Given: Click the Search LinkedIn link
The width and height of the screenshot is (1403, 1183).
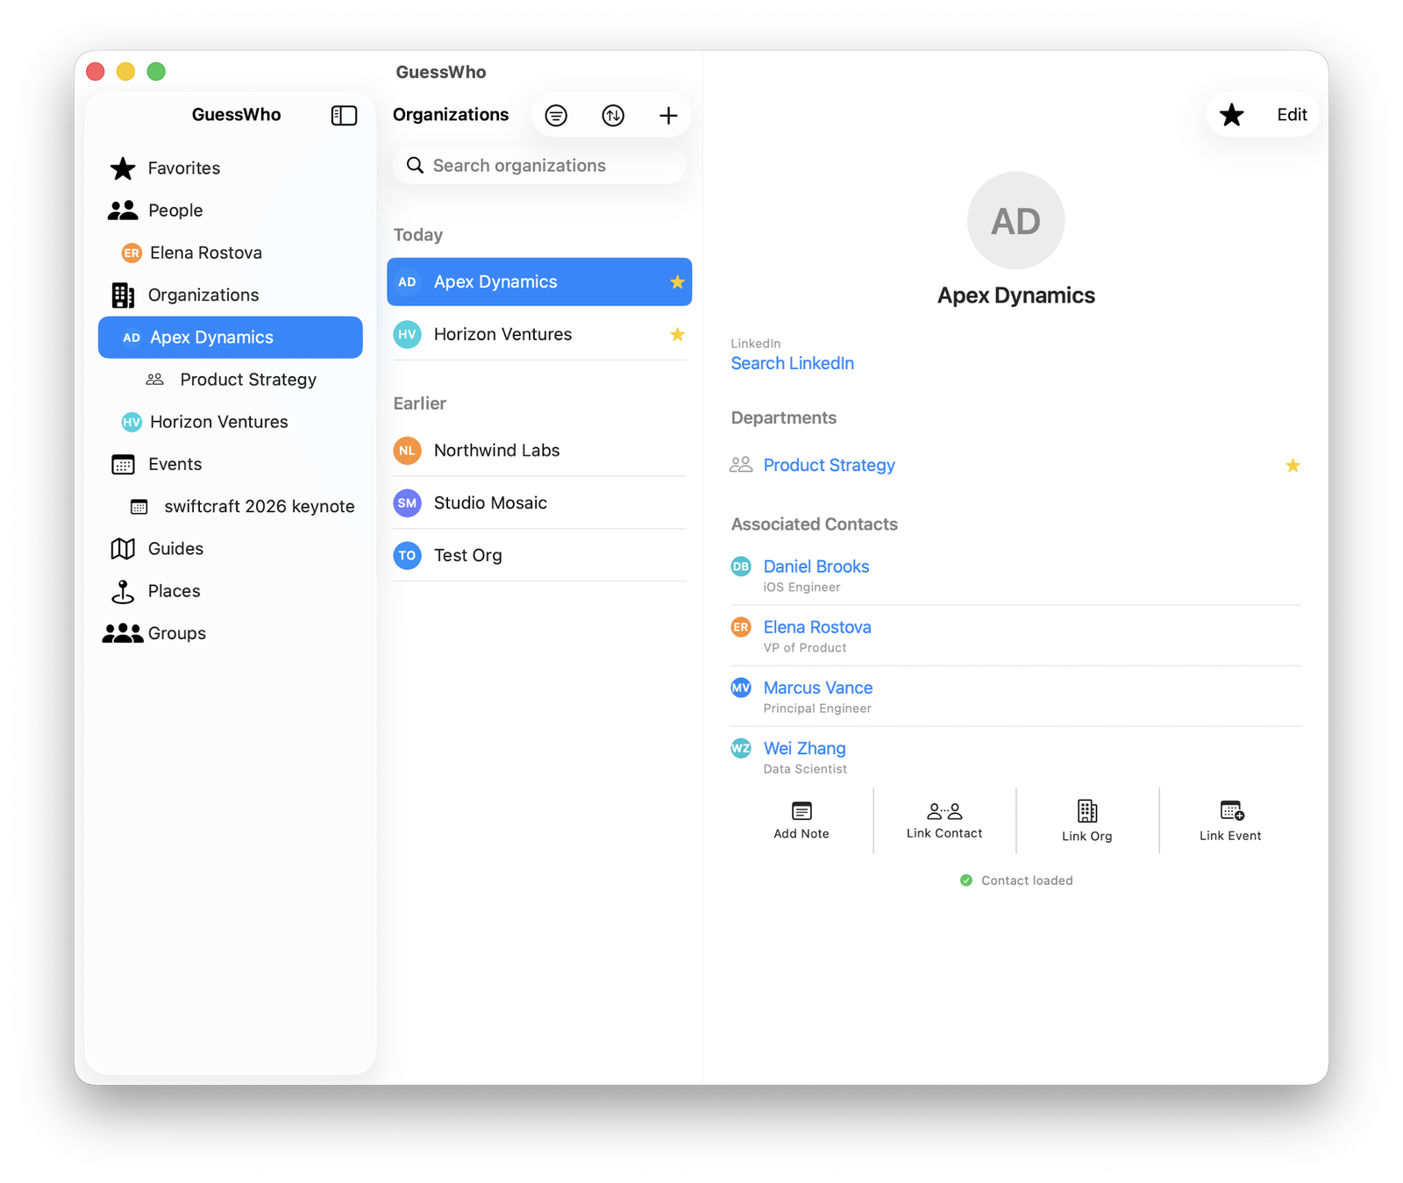Looking at the screenshot, I should (x=792, y=363).
